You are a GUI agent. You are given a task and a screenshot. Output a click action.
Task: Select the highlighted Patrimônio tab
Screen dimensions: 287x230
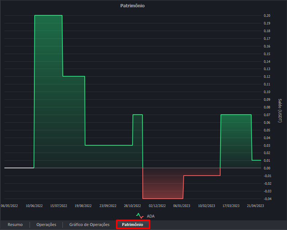(133, 225)
